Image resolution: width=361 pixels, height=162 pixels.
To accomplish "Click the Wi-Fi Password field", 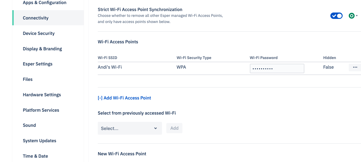I will coord(277,69).
